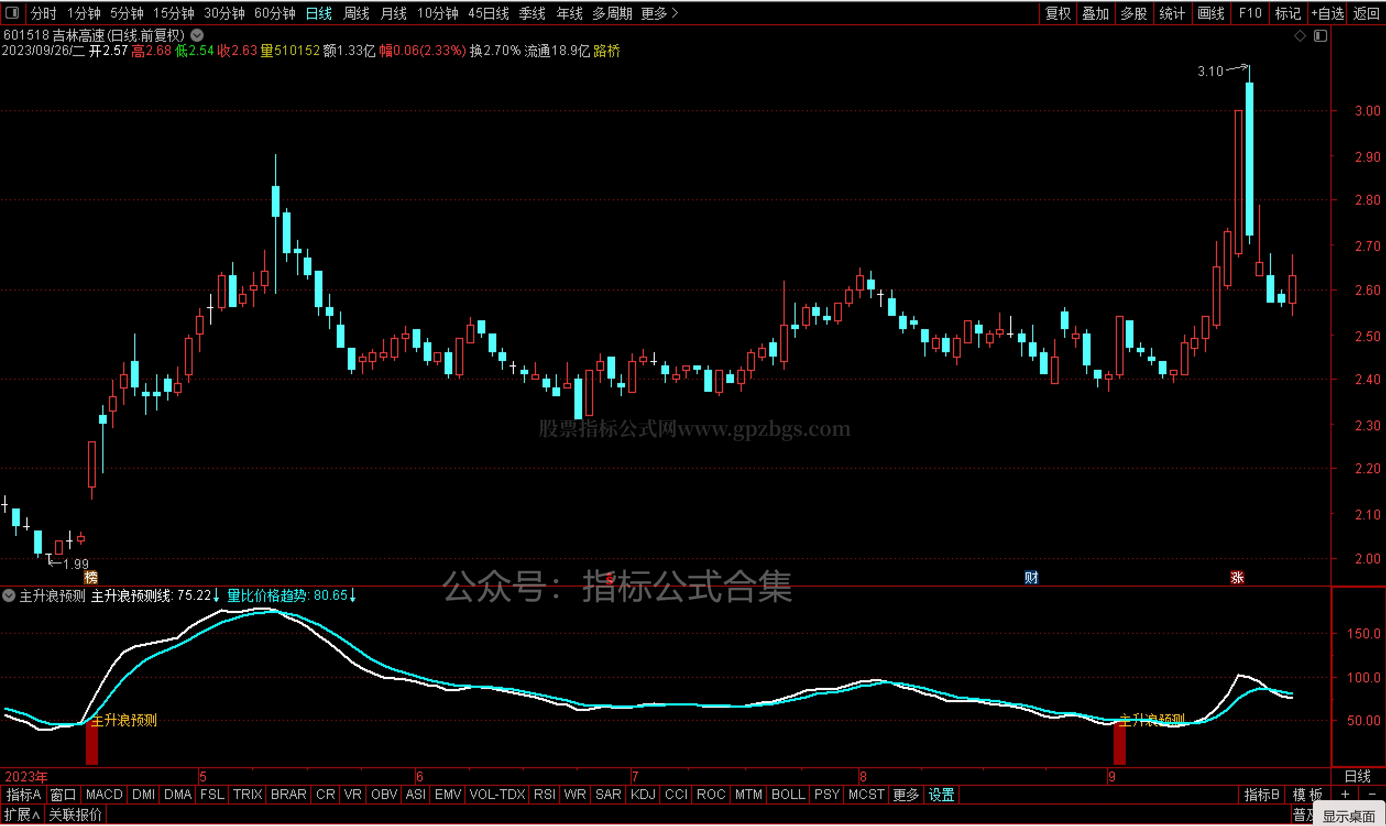Click the 日线 label at chart bottom-right

(x=1357, y=777)
